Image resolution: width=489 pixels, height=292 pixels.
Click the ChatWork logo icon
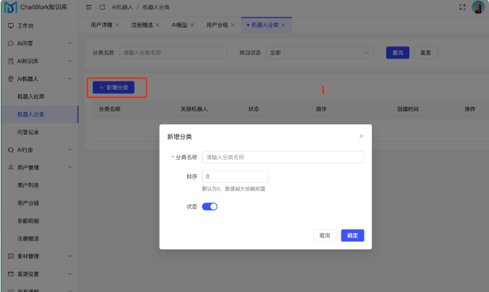click(x=10, y=7)
